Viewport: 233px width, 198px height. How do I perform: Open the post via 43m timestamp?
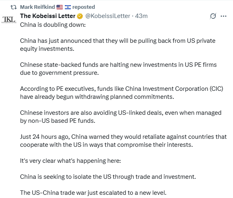(141, 16)
